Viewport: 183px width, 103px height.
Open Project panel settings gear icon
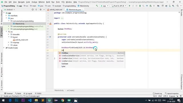(41, 9)
